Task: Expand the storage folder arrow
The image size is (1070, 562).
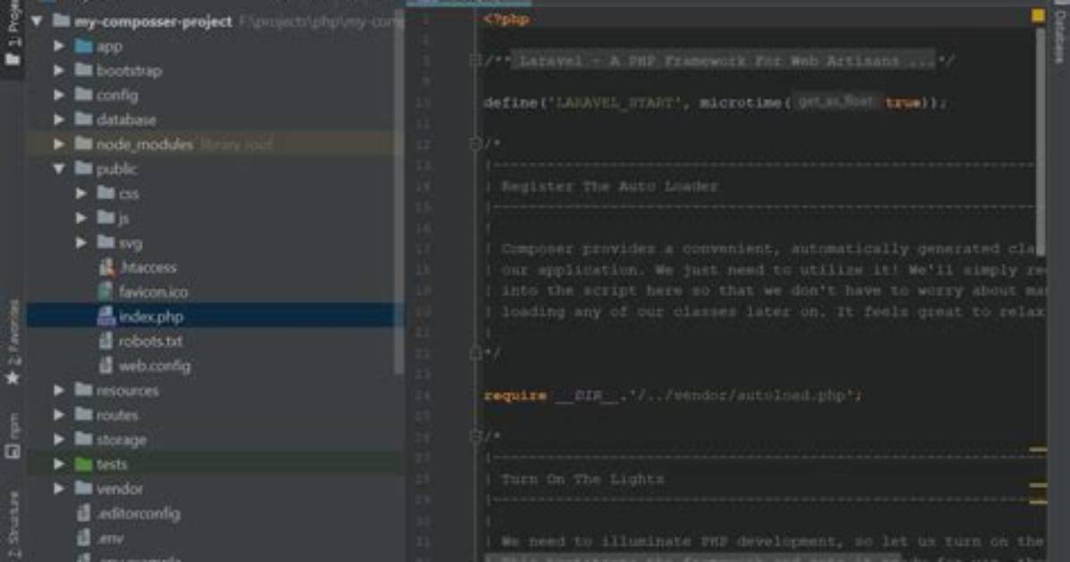Action: [x=59, y=439]
